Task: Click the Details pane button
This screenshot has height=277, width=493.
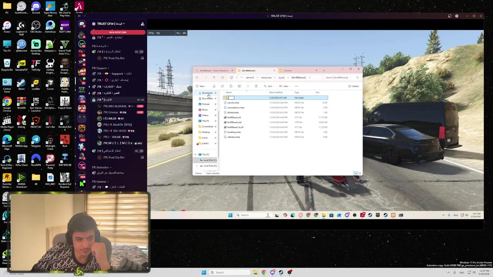Action: [353, 86]
